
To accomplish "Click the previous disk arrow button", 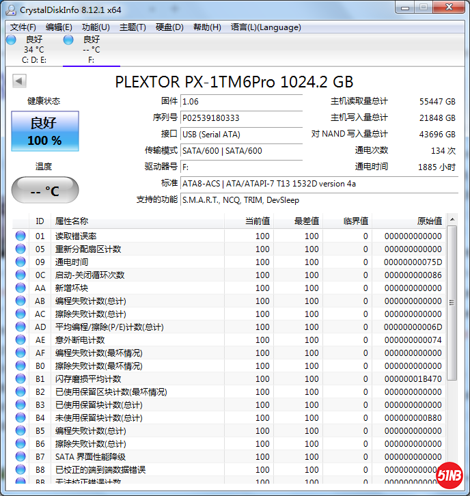I will point(19,81).
